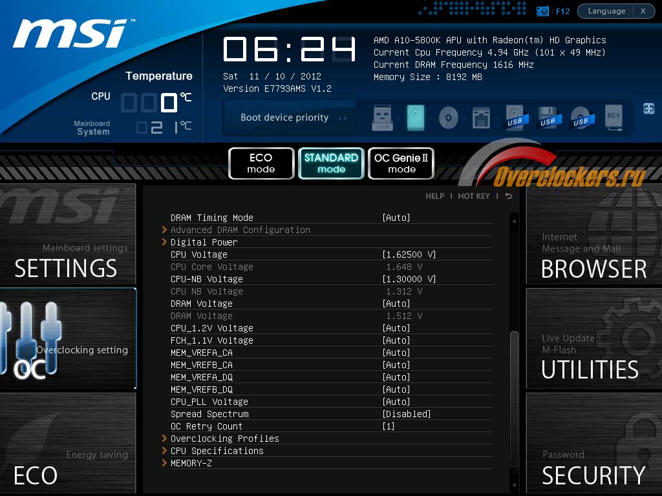
Task: Toggle Spread Spectrum [Disabled] setting
Action: (x=406, y=414)
